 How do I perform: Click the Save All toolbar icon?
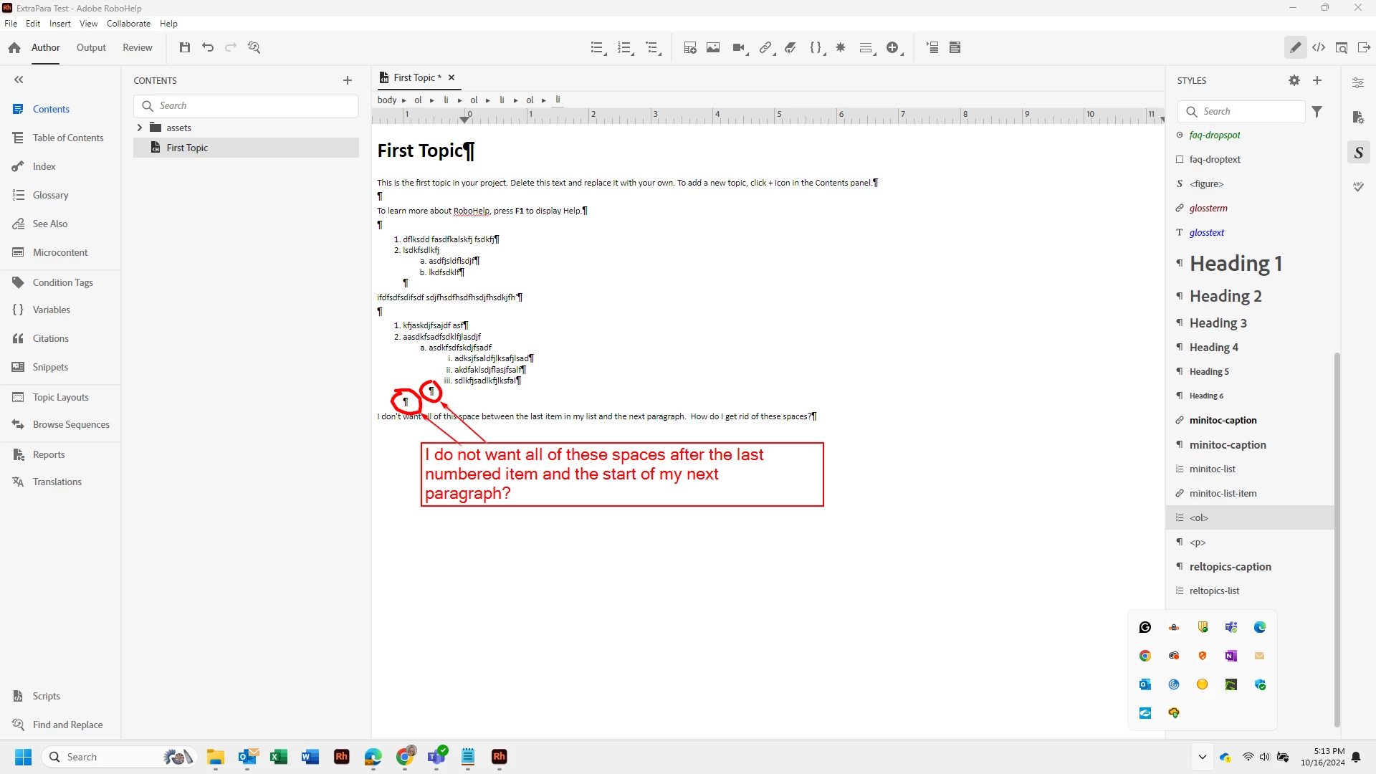tap(185, 47)
